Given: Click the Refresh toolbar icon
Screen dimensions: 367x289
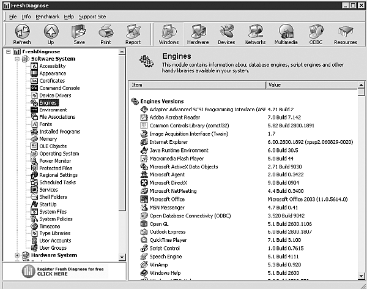Looking at the screenshot, I should (x=22, y=34).
